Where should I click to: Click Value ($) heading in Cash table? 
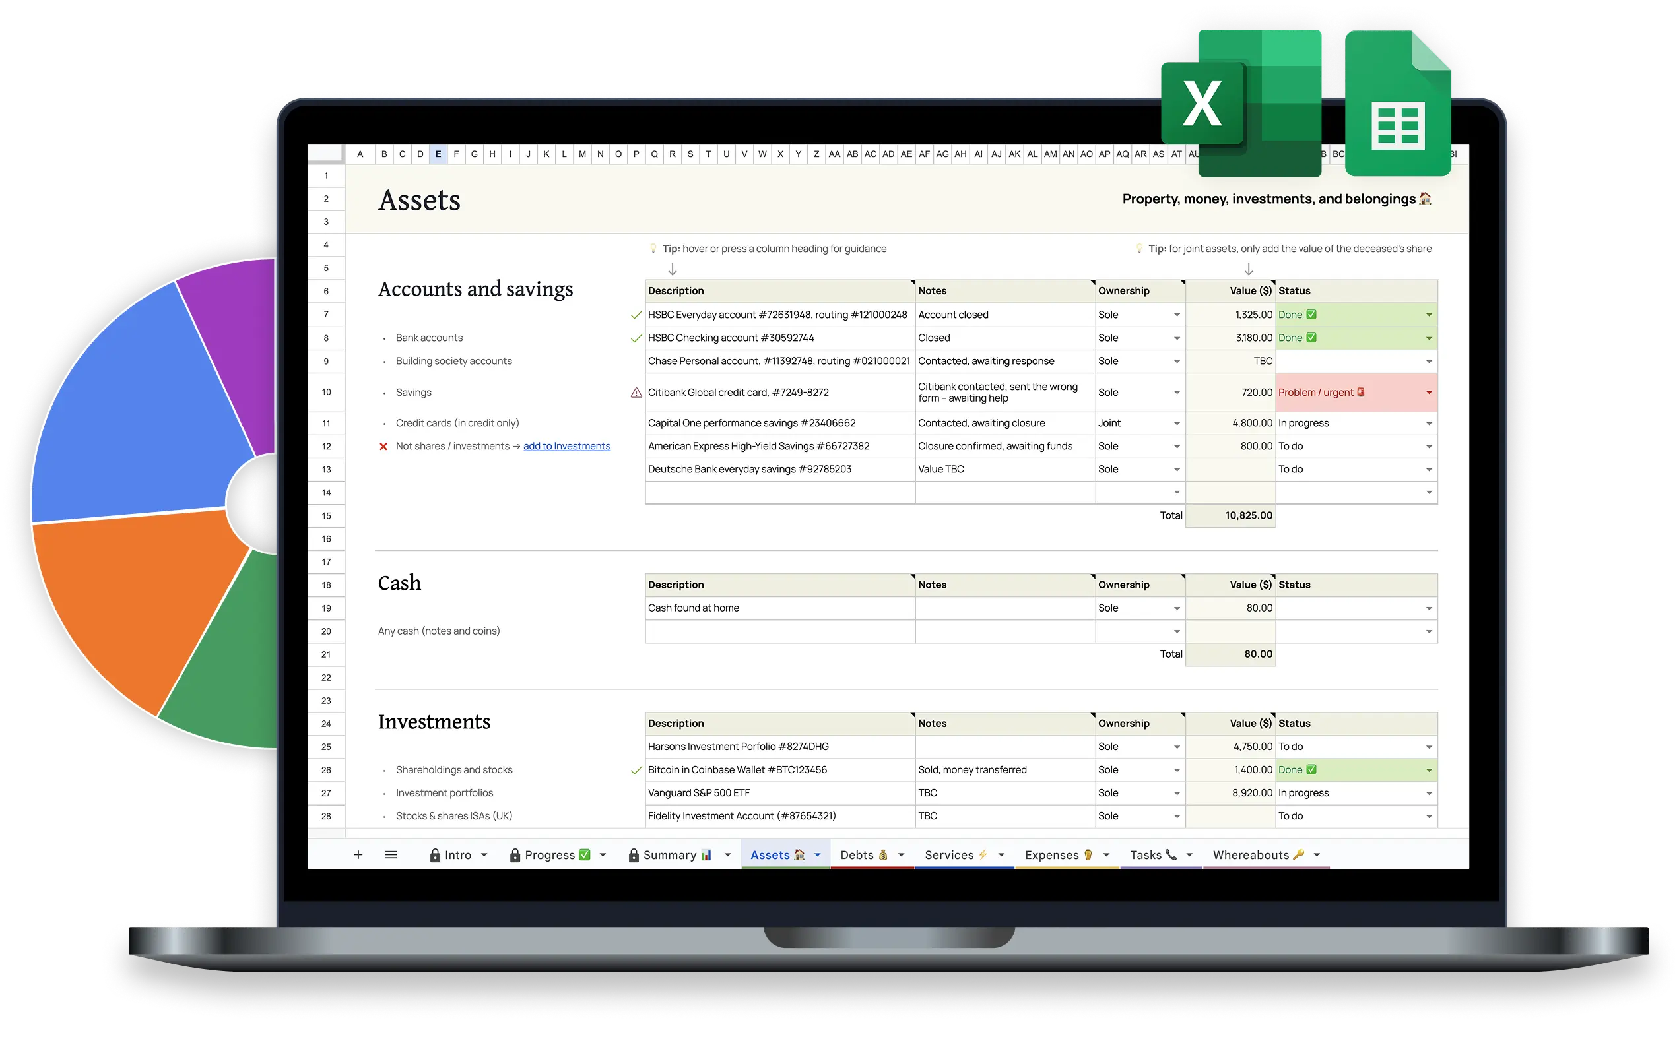click(1230, 585)
